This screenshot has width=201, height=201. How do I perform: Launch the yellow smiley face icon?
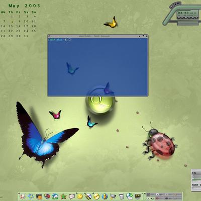click(x=80, y=196)
